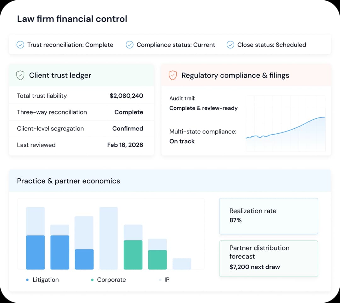
Task: Click the green Corporate legend dot
Action: pos(92,280)
